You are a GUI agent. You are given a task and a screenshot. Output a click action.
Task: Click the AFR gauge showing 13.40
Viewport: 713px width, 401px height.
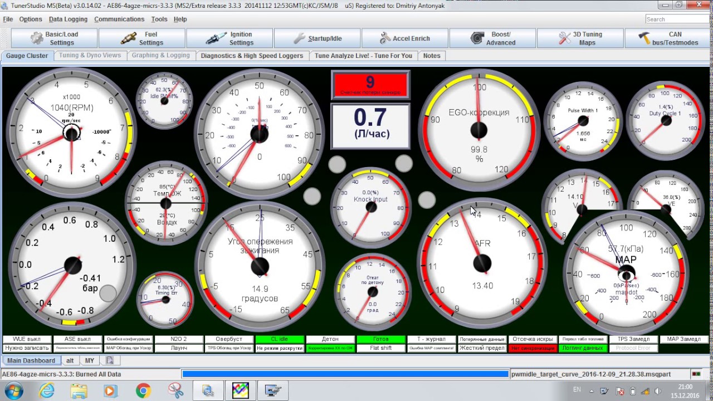pyautogui.click(x=482, y=263)
